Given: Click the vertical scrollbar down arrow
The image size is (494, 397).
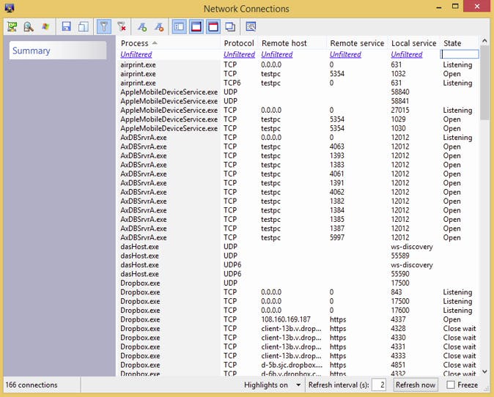Looking at the screenshot, I should [484, 371].
